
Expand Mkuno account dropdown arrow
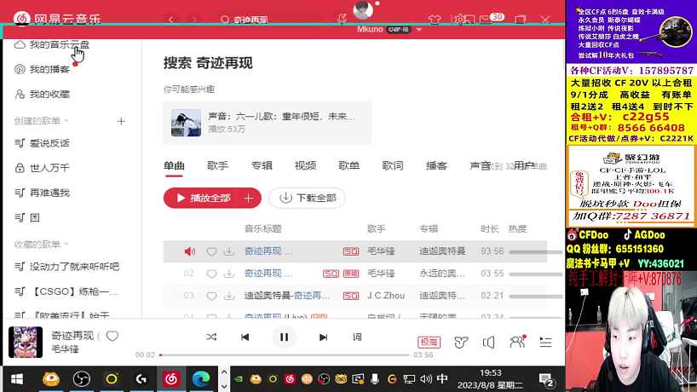click(x=418, y=29)
